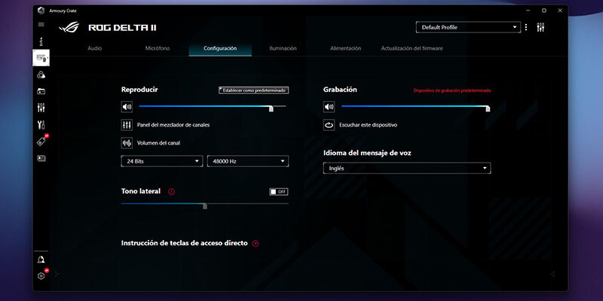Click the Dispositivo de grabación predeterminado text
This screenshot has width=603, height=301.
pos(452,90)
